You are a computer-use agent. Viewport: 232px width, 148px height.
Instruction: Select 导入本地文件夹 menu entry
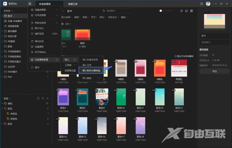[91, 60]
